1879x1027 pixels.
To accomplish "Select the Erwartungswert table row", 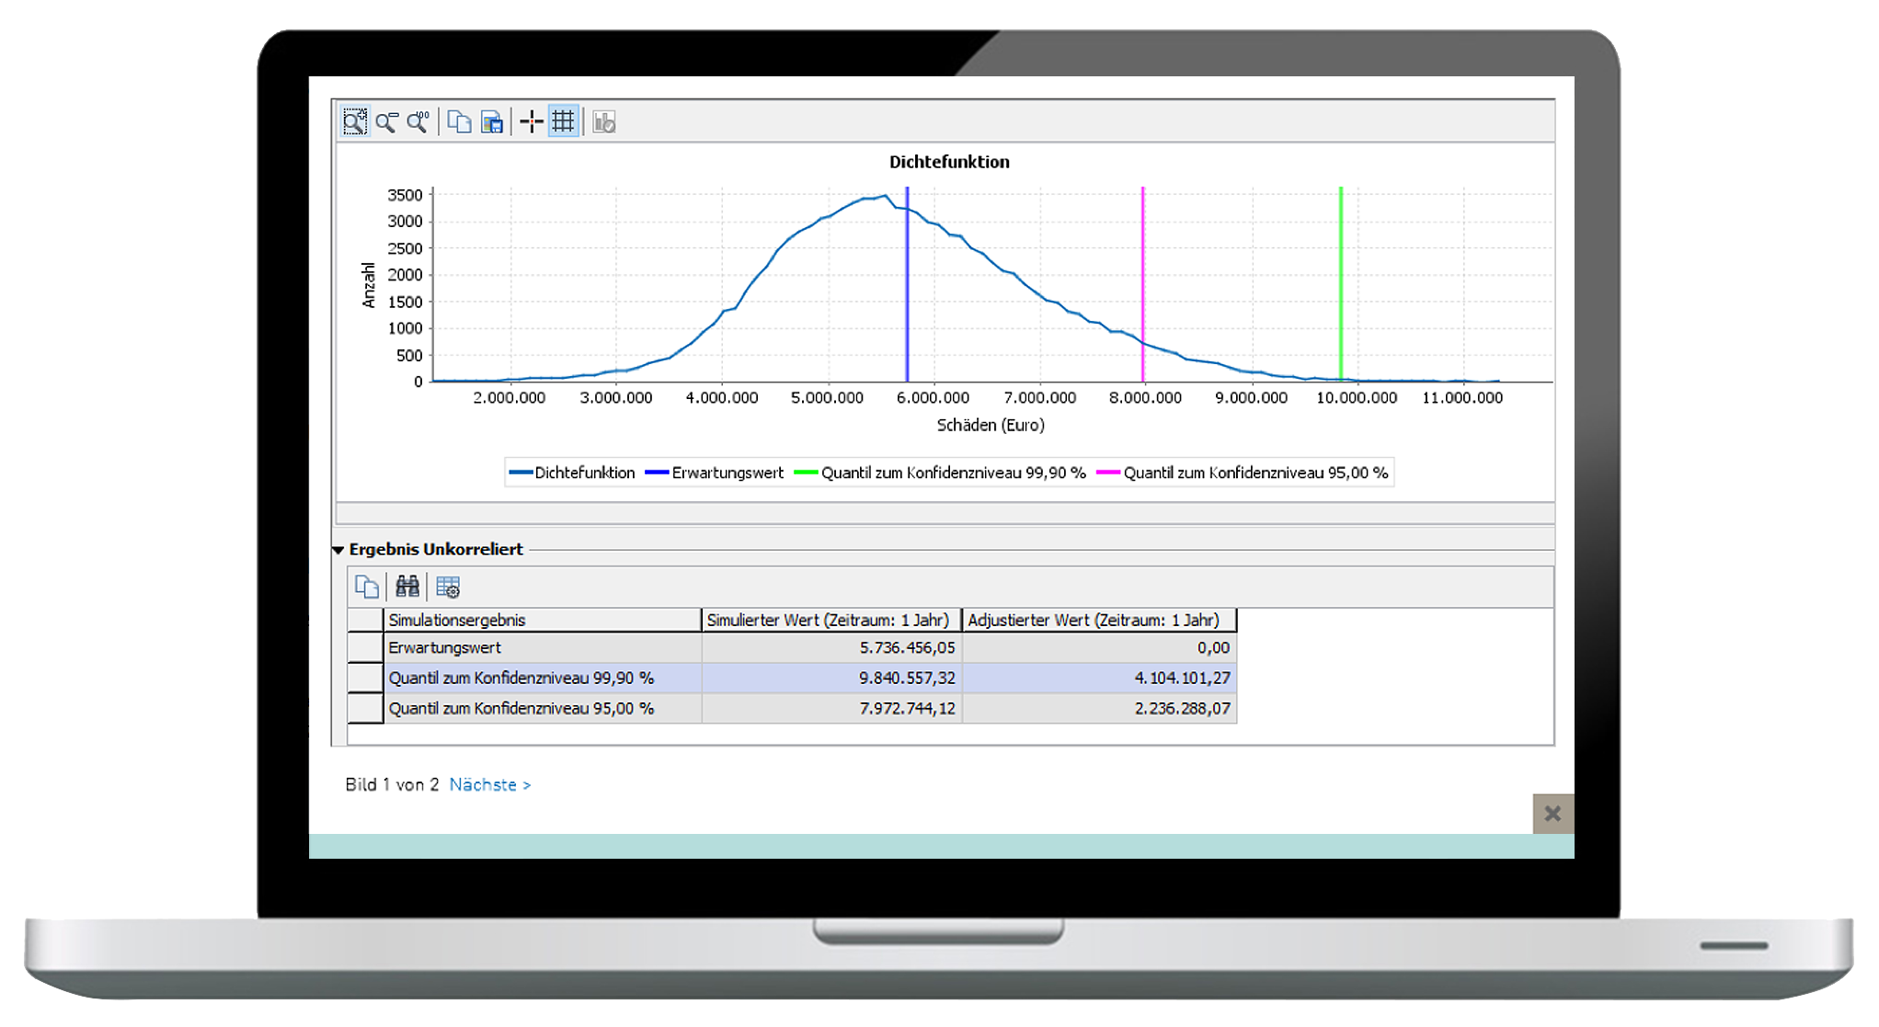I will click(542, 647).
